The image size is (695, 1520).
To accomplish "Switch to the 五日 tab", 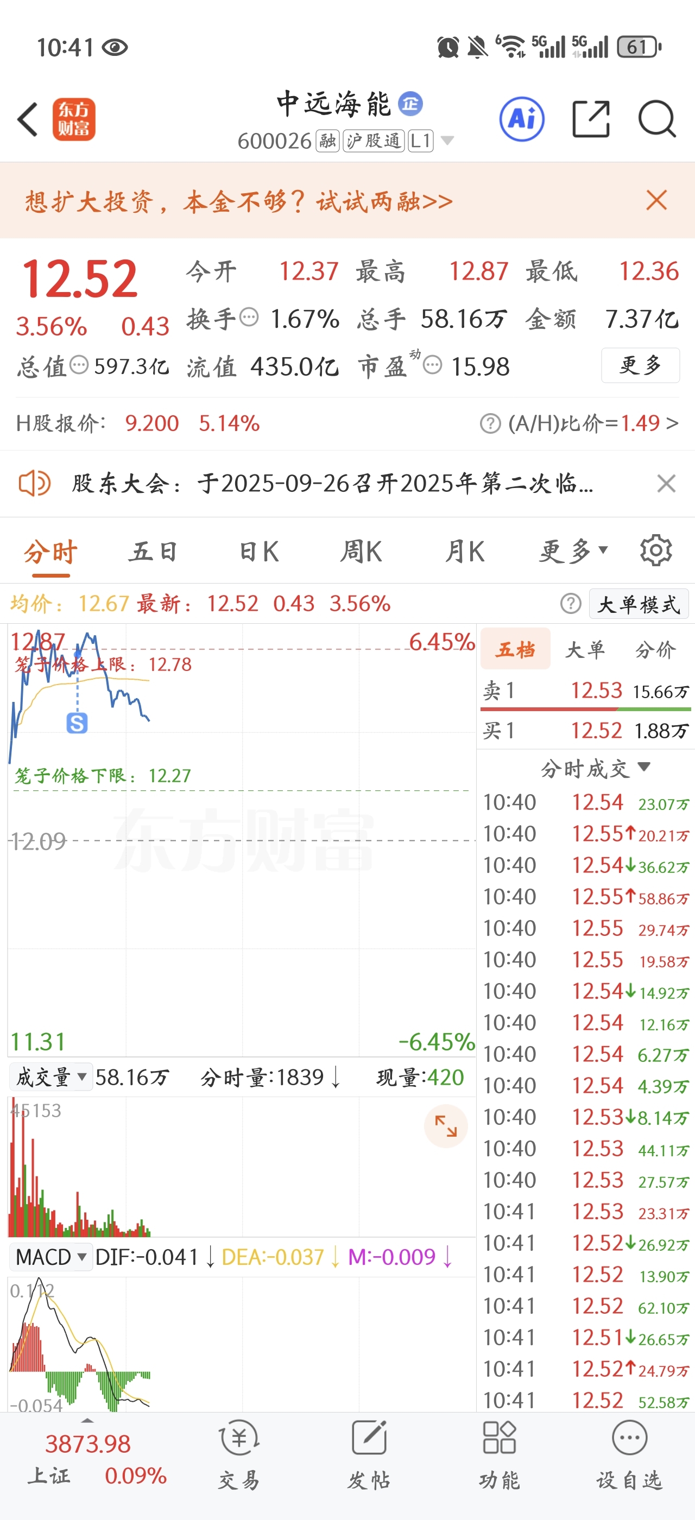I will [154, 552].
